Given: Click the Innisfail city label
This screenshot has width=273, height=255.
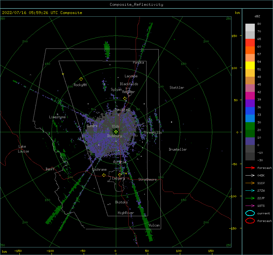Looking at the screenshot, I should point(123,110).
